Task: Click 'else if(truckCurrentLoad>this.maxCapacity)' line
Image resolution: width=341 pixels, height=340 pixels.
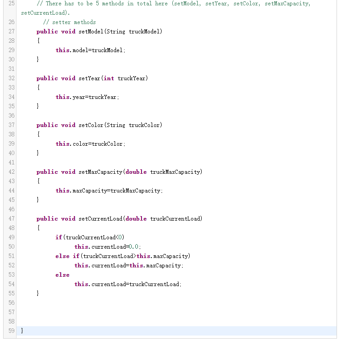Action: tap(123, 256)
